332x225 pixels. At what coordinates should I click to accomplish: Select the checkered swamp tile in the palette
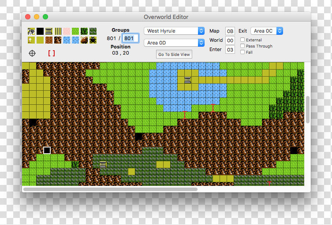click(x=93, y=31)
